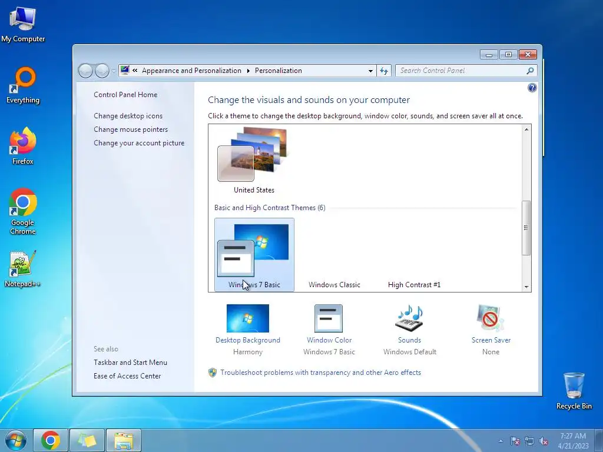603x452 pixels.
Task: Open Taskbar and Start Menu link
Action: pos(130,363)
